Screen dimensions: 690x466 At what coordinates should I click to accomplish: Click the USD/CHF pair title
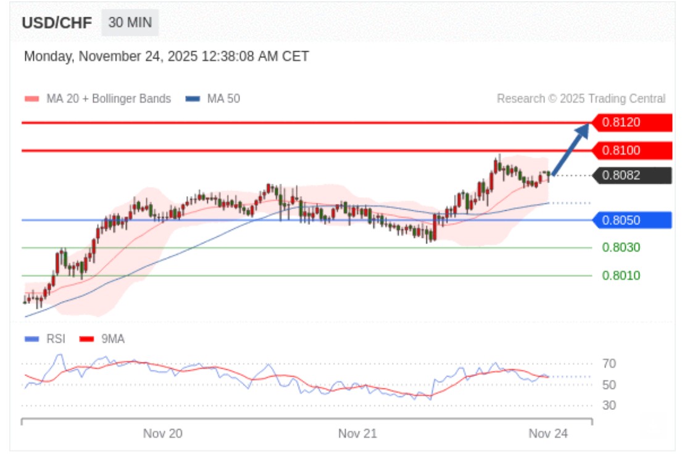pyautogui.click(x=57, y=23)
